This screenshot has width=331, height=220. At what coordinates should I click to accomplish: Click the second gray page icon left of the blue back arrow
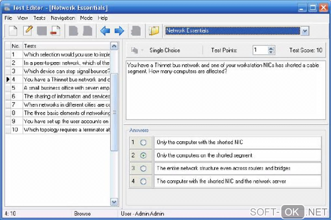point(87,31)
